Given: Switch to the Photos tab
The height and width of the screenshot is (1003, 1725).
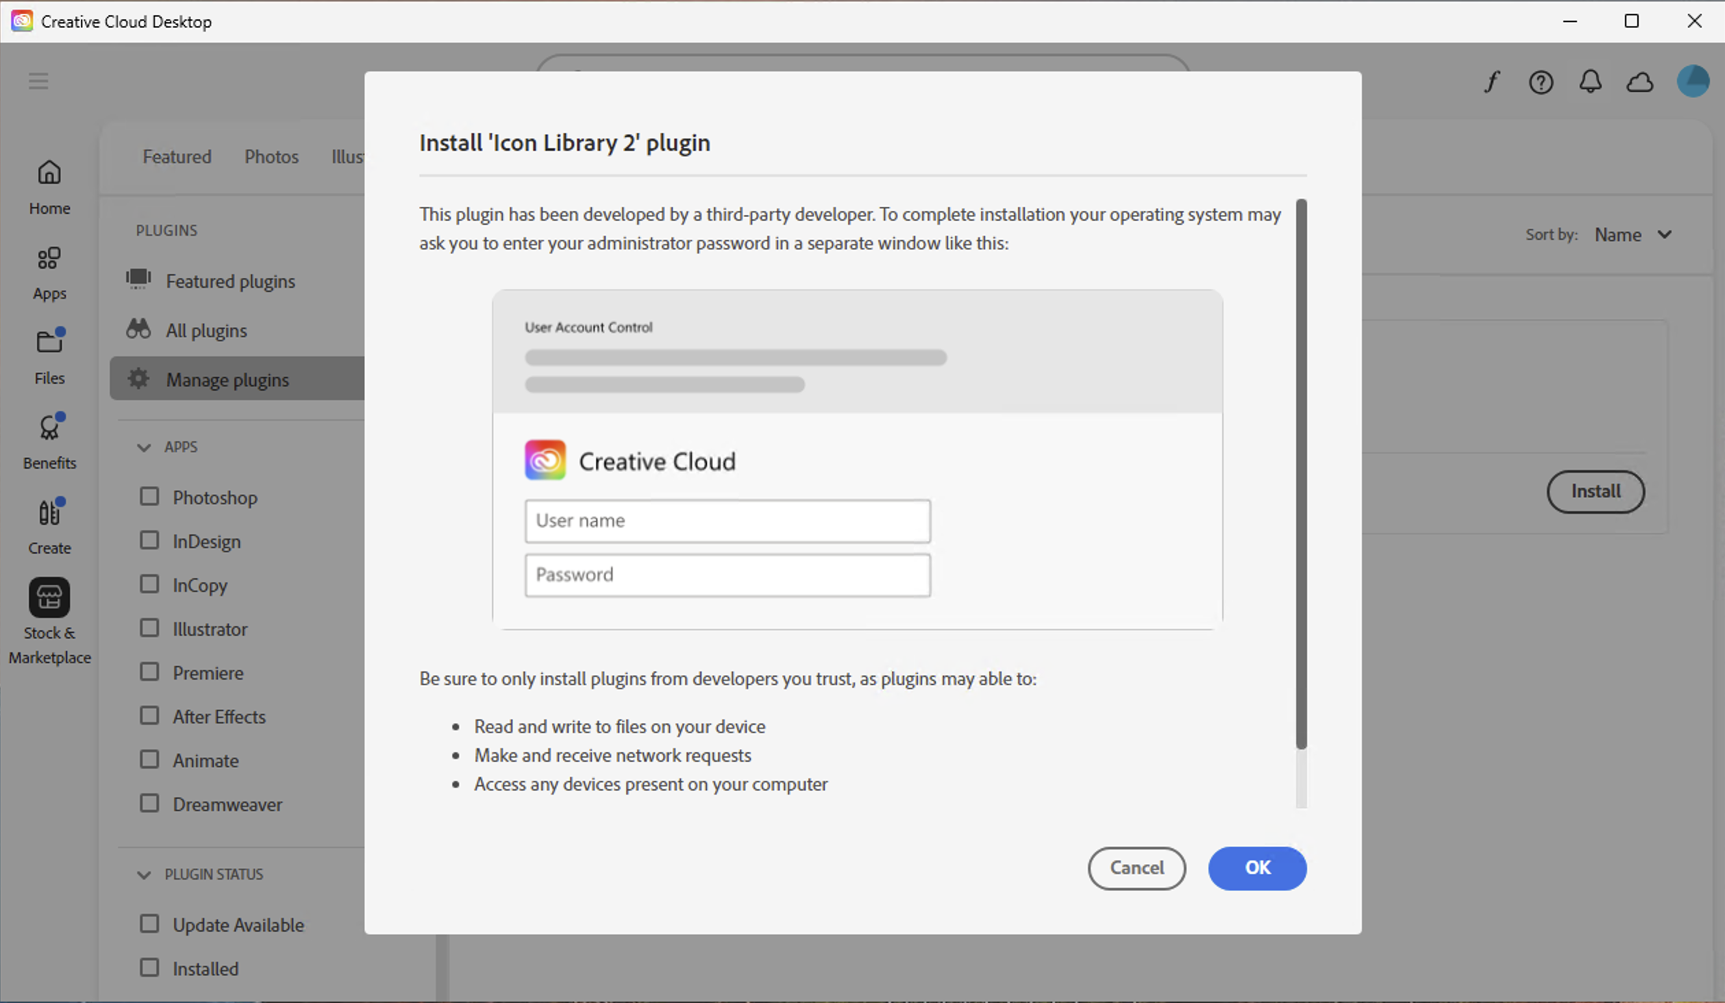Looking at the screenshot, I should tap(272, 157).
